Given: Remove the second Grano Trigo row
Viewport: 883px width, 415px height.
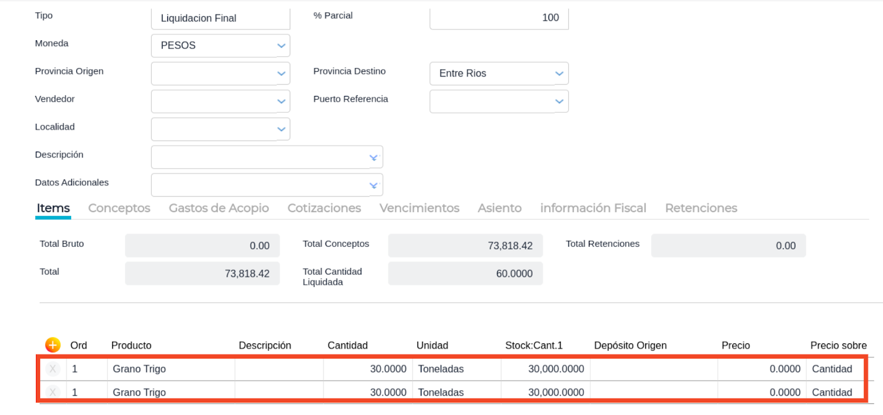Looking at the screenshot, I should (x=52, y=392).
